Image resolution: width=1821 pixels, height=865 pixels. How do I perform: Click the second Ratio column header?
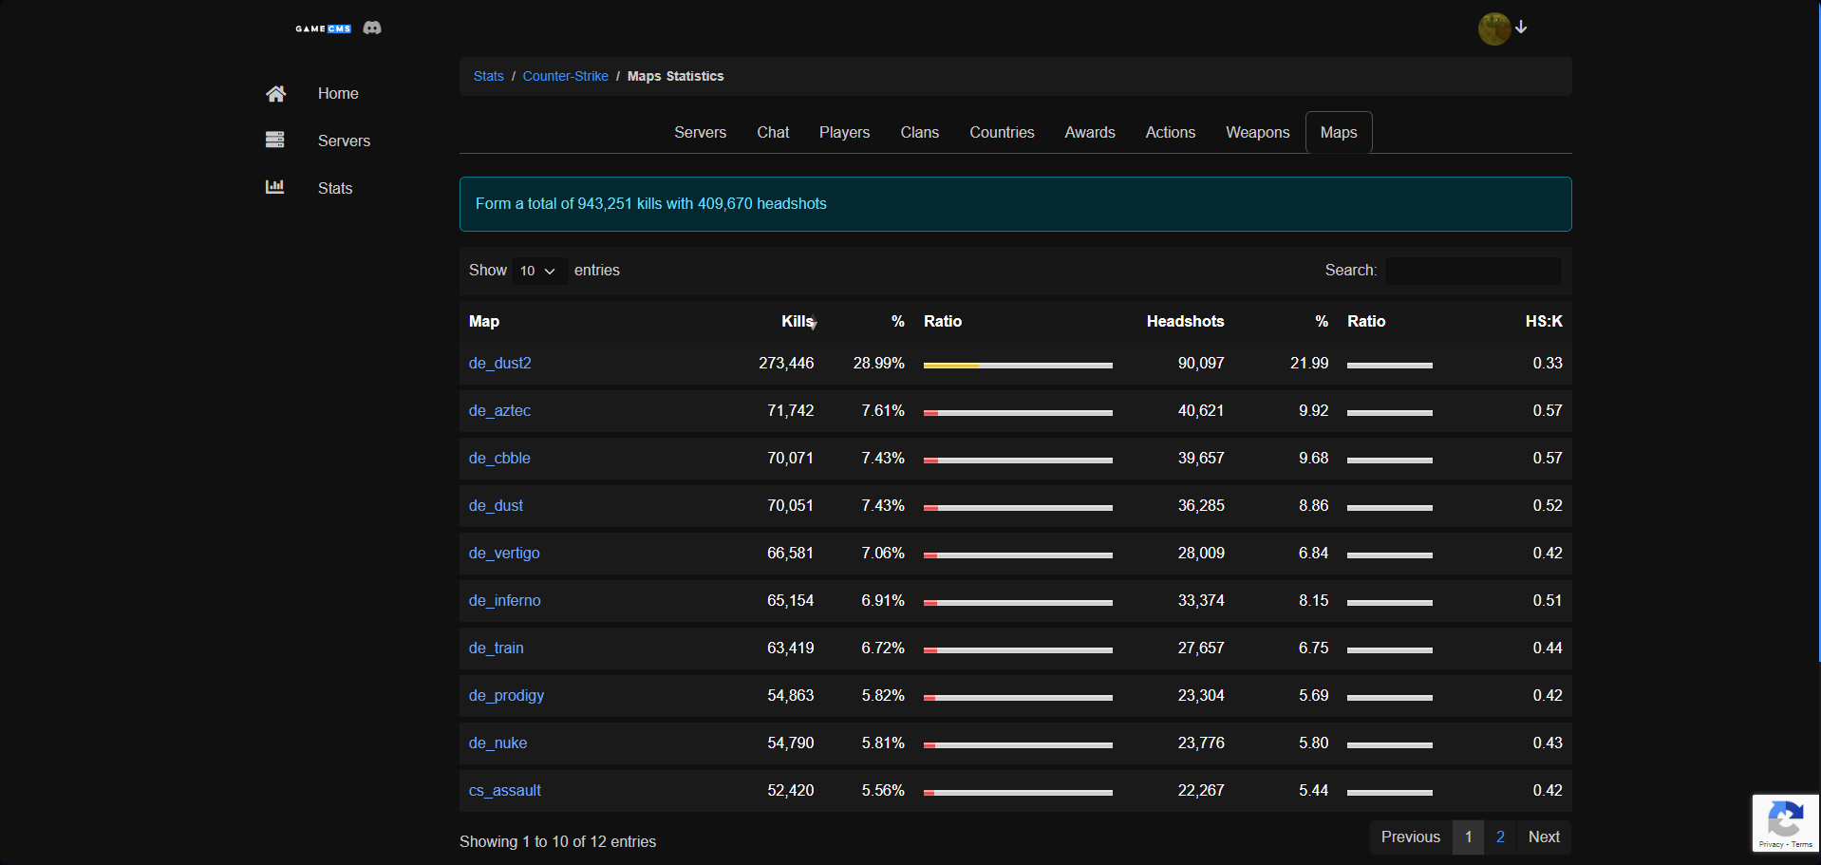1366,321
